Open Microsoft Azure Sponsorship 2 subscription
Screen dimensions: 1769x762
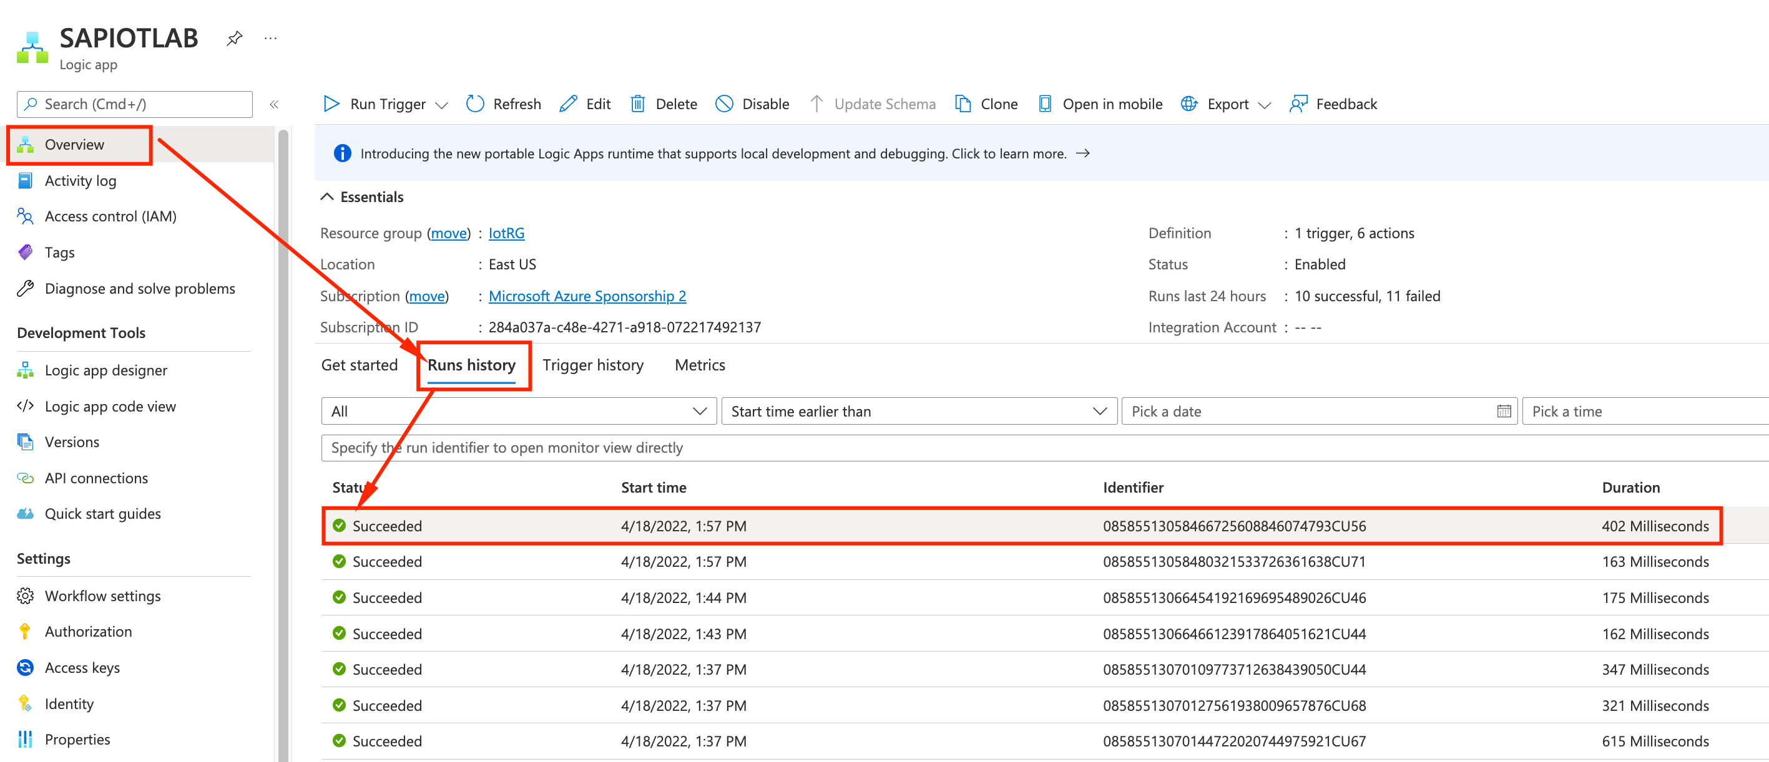click(x=587, y=296)
